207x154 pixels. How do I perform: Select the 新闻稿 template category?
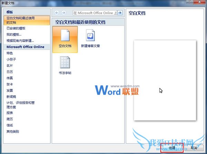[x=11, y=97]
